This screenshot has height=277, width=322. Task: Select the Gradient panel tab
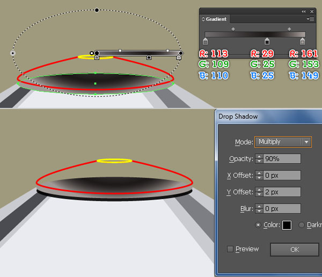click(215, 19)
